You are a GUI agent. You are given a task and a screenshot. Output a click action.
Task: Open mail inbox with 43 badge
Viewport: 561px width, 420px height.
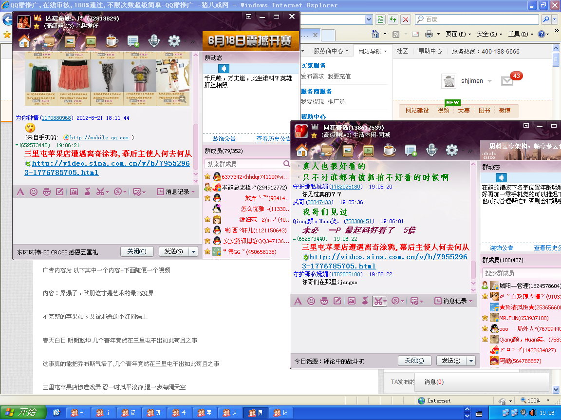506,81
